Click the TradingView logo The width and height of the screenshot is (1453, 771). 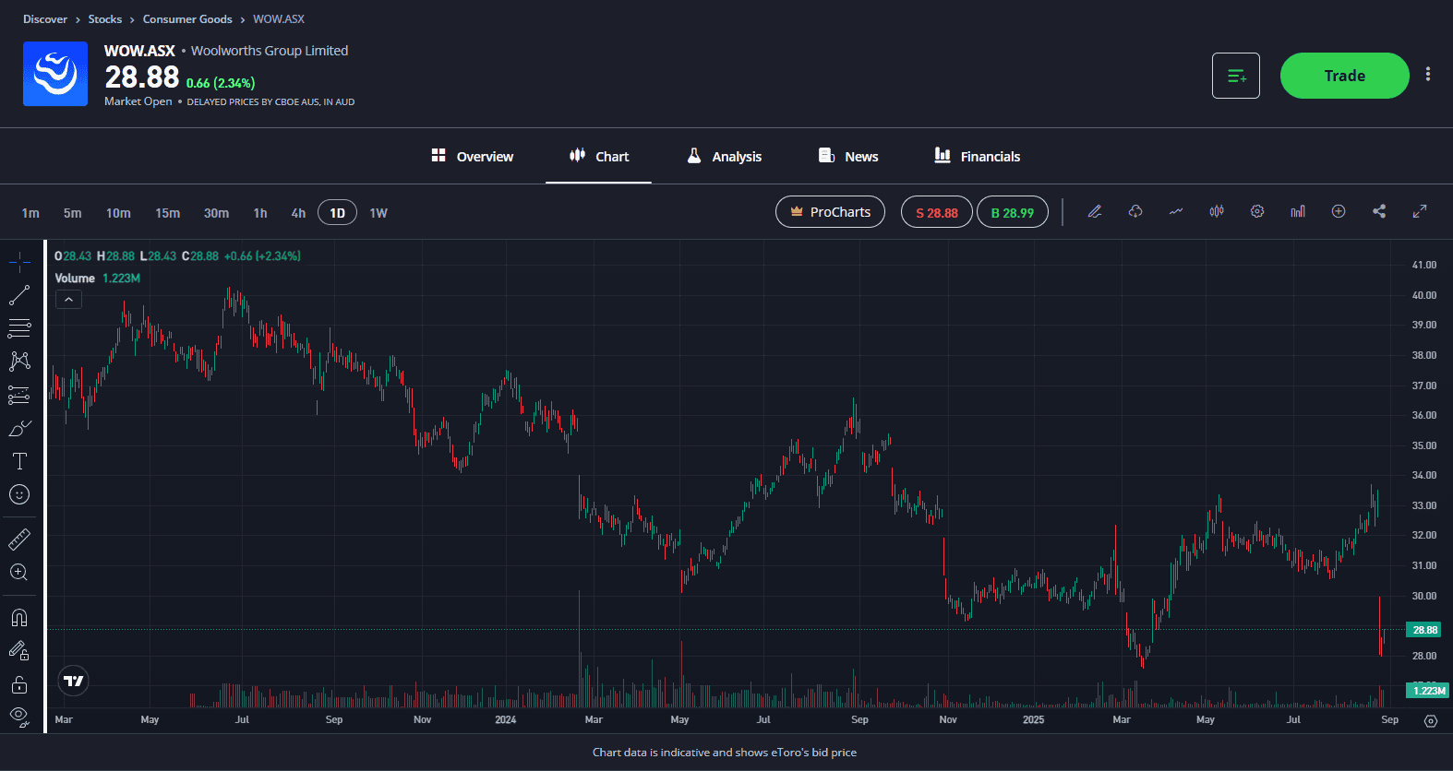click(74, 681)
